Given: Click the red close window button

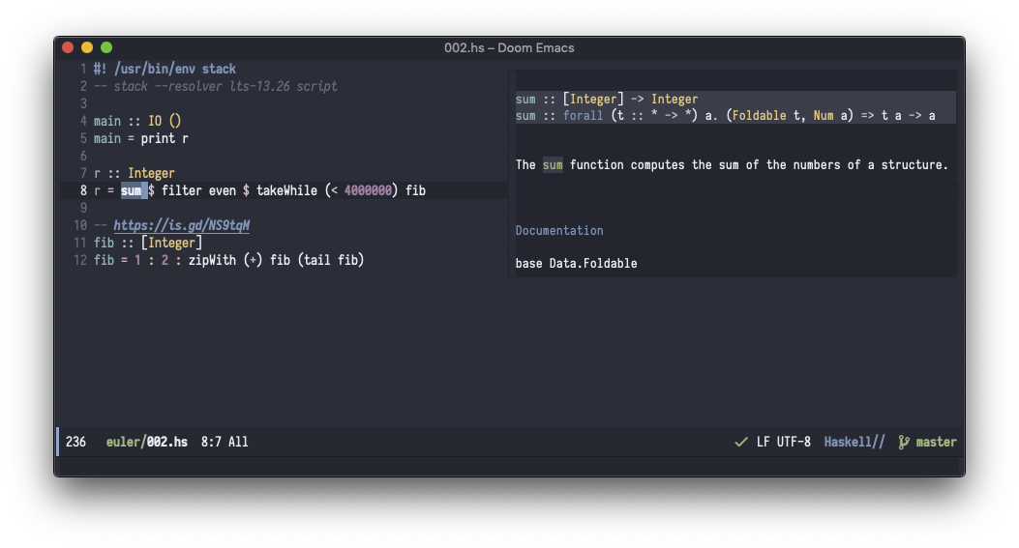Looking at the screenshot, I should (68, 47).
